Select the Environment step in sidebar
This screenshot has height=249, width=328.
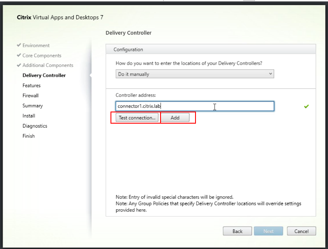click(x=36, y=45)
